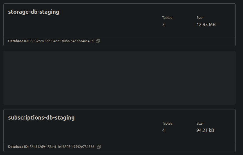The image size is (243, 155).
Task: Select the UUID starting with 9955ccca
Action: pyautogui.click(x=61, y=41)
